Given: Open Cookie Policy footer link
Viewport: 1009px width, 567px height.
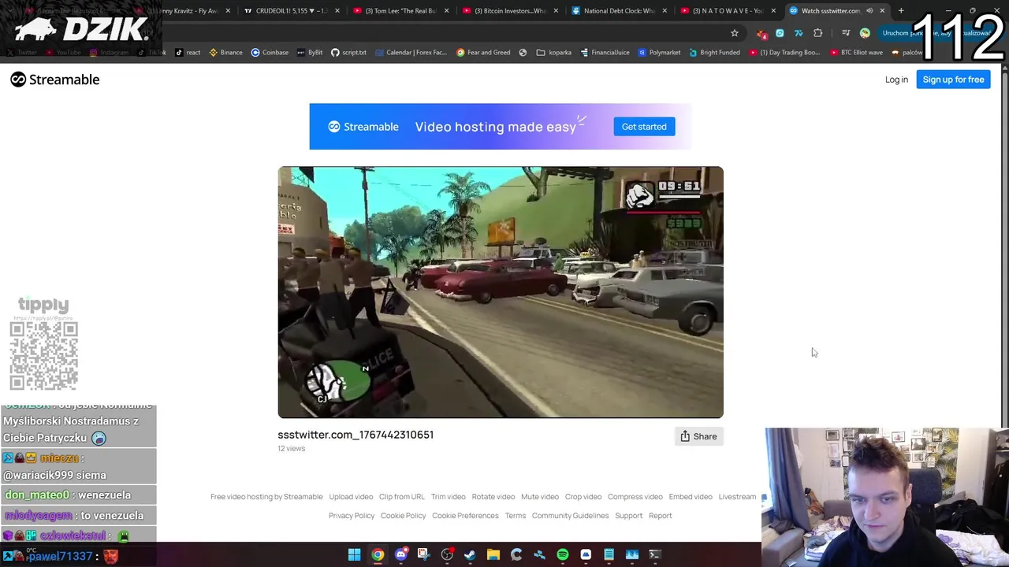Looking at the screenshot, I should click(x=404, y=516).
